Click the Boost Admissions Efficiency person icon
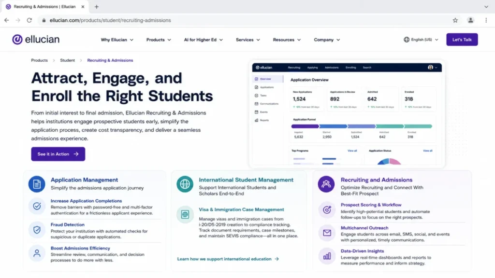495x278 pixels. 37,253
